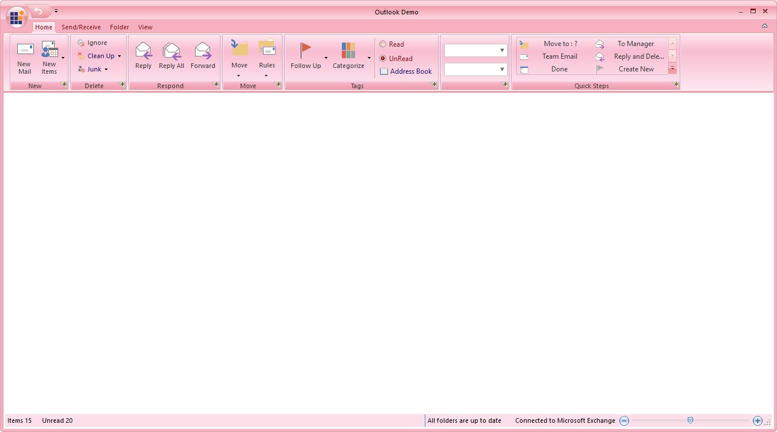Click the Ignore conversation button

tap(93, 43)
